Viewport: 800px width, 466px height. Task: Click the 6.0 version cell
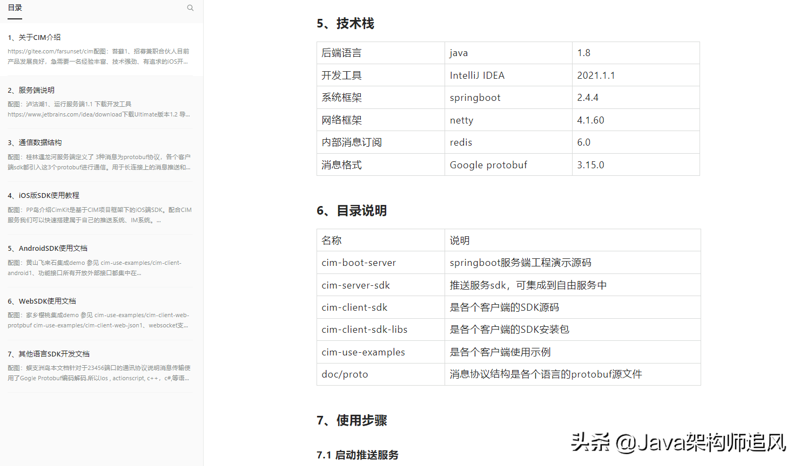(636, 142)
